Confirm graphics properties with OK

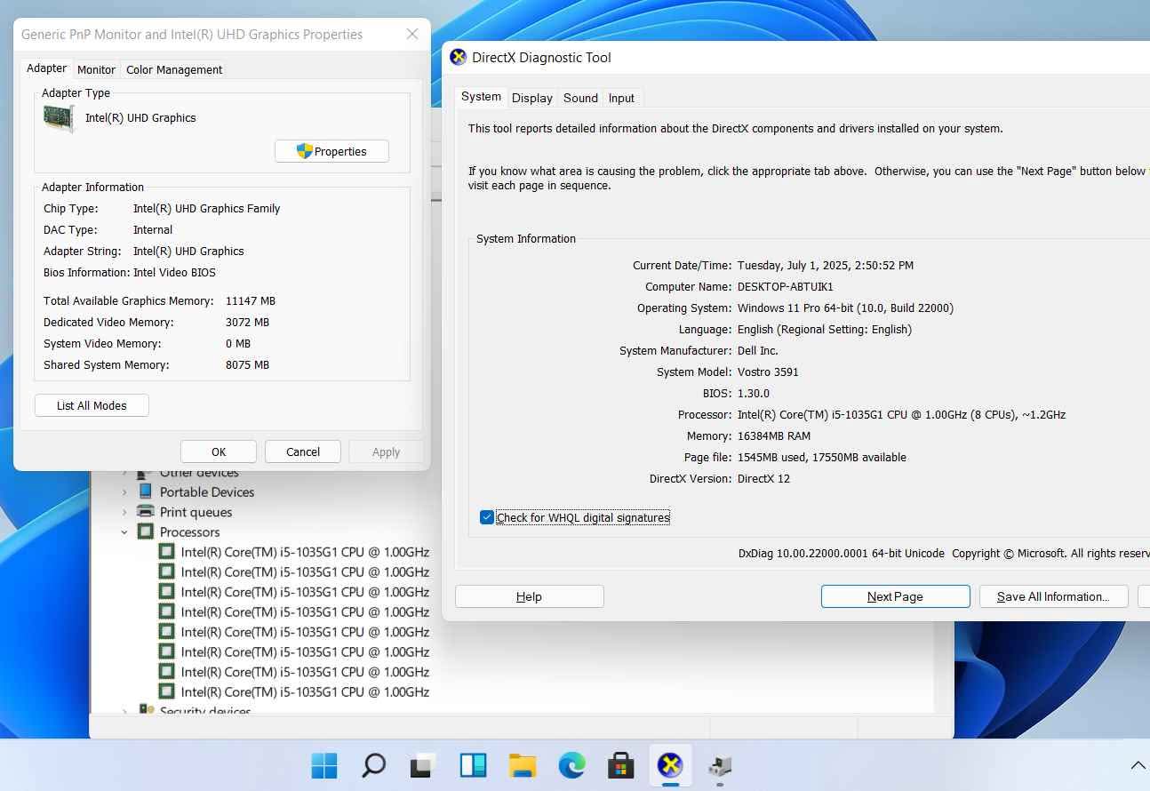(x=219, y=451)
